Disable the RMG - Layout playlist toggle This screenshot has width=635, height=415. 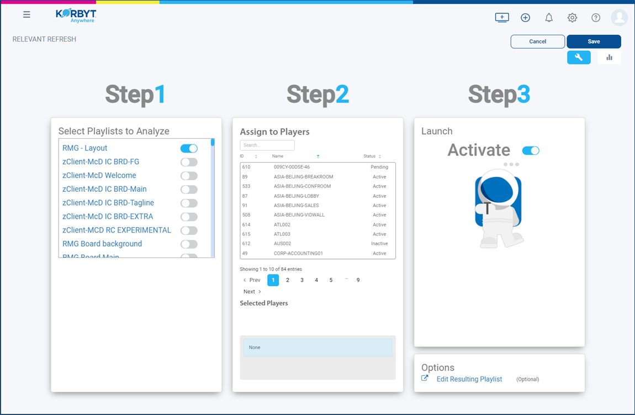189,148
